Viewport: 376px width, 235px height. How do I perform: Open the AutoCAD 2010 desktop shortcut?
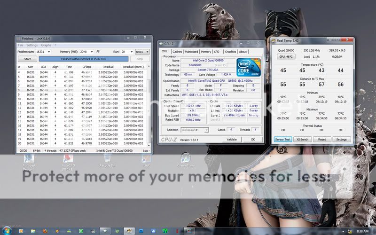point(69,160)
